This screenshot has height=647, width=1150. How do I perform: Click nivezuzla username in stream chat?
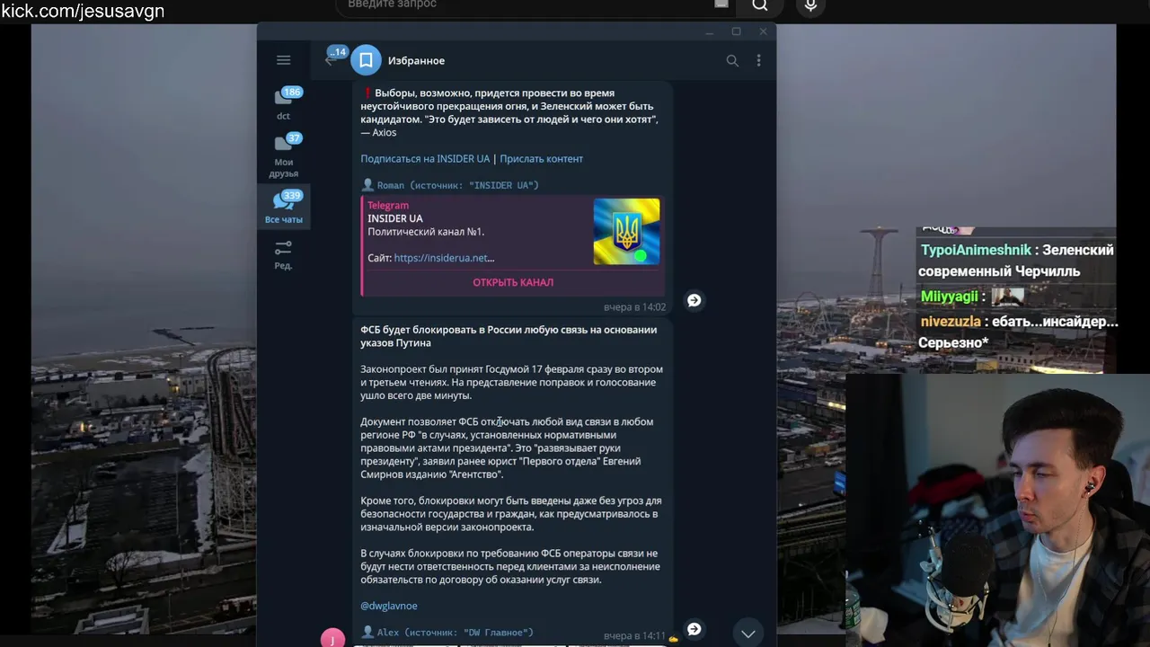tap(951, 322)
